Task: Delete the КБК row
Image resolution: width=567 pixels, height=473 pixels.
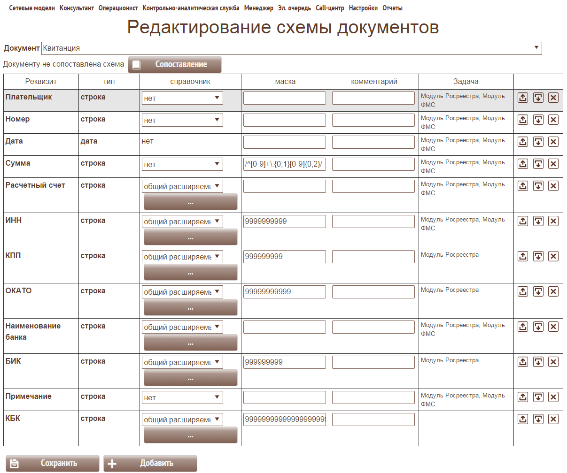Action: (553, 419)
